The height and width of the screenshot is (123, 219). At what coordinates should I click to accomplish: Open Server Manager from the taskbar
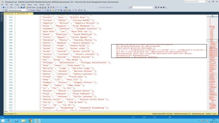9,121
